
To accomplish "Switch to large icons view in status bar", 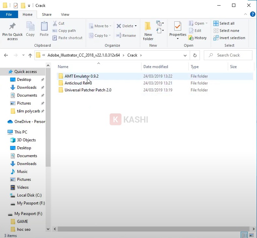I will [251, 235].
